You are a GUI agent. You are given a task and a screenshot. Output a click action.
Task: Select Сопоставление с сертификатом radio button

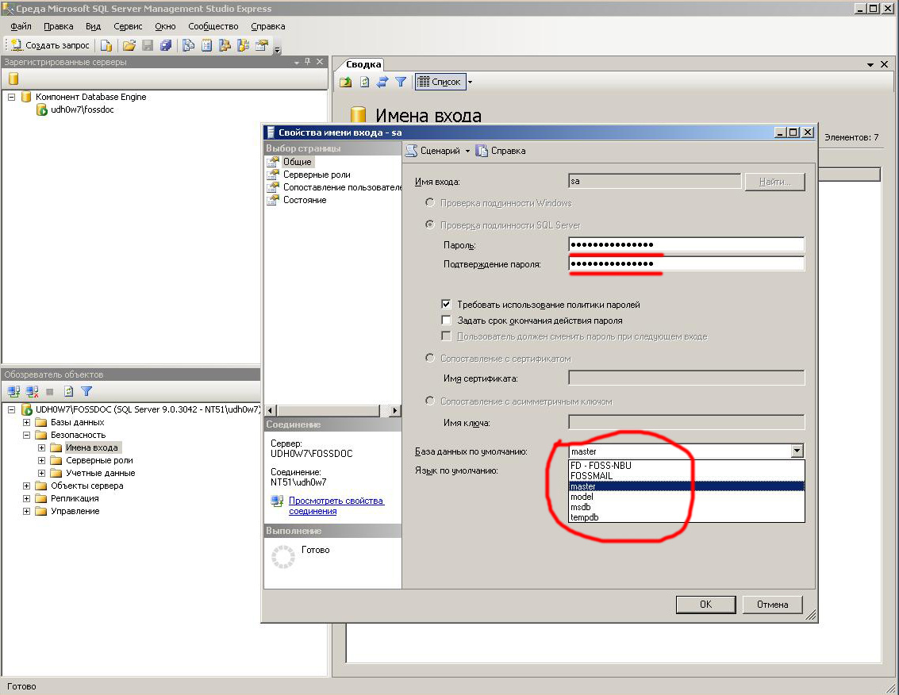click(430, 358)
